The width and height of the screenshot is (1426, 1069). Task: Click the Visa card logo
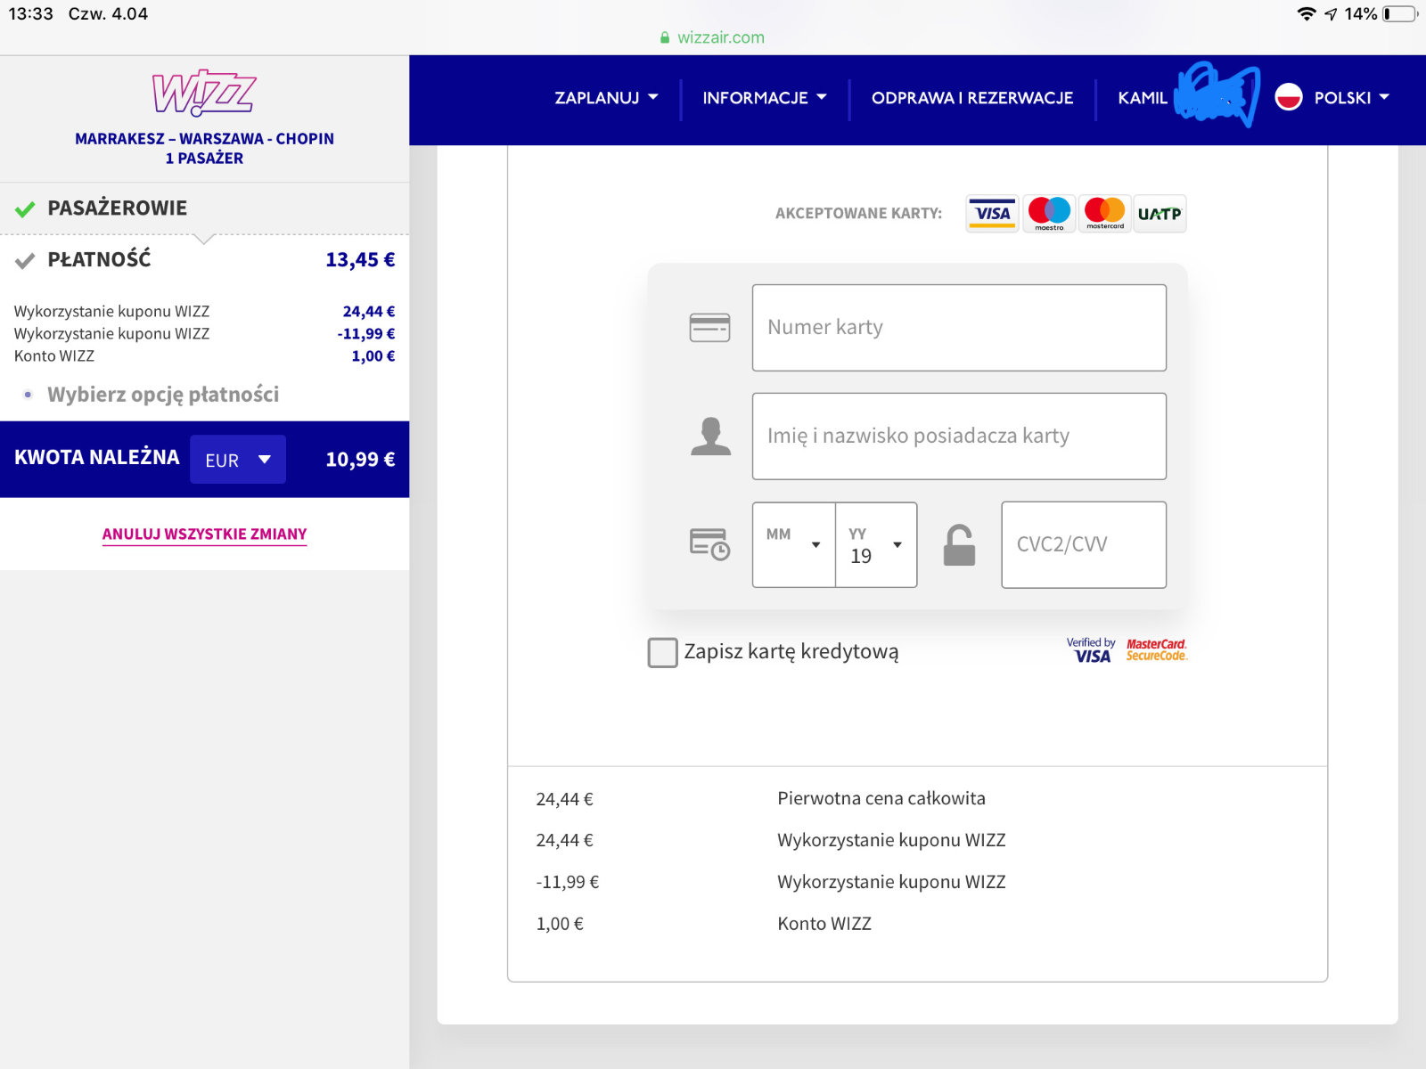[992, 214]
